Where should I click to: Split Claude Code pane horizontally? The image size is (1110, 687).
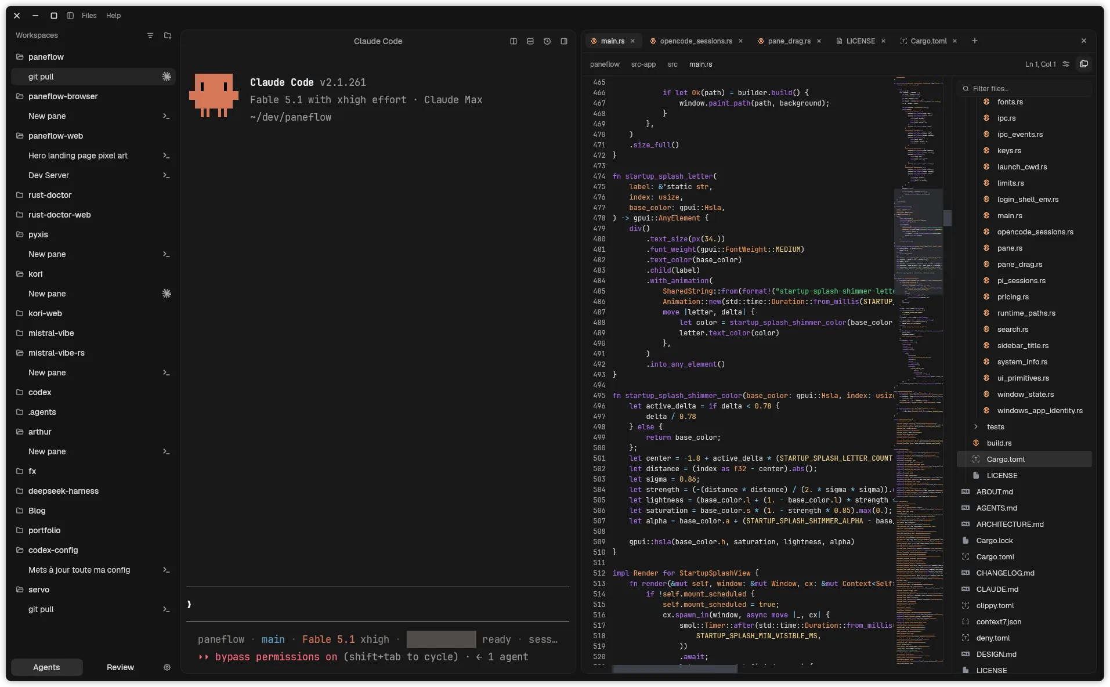point(530,41)
